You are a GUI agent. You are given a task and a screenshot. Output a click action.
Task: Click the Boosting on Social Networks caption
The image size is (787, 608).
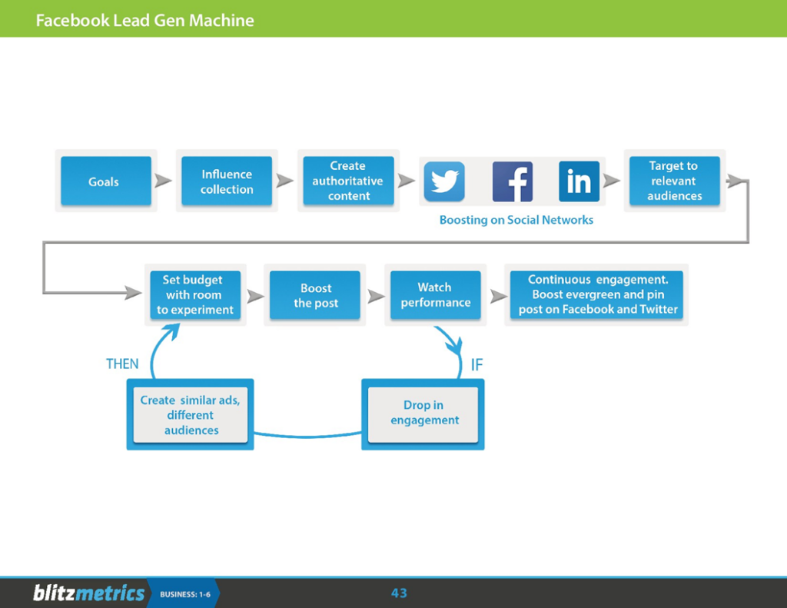pos(516,220)
